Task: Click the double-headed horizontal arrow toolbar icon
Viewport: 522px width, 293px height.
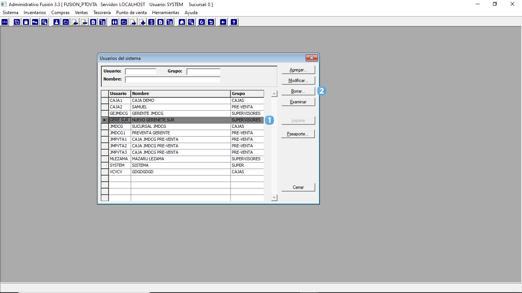Action: click(x=35, y=22)
